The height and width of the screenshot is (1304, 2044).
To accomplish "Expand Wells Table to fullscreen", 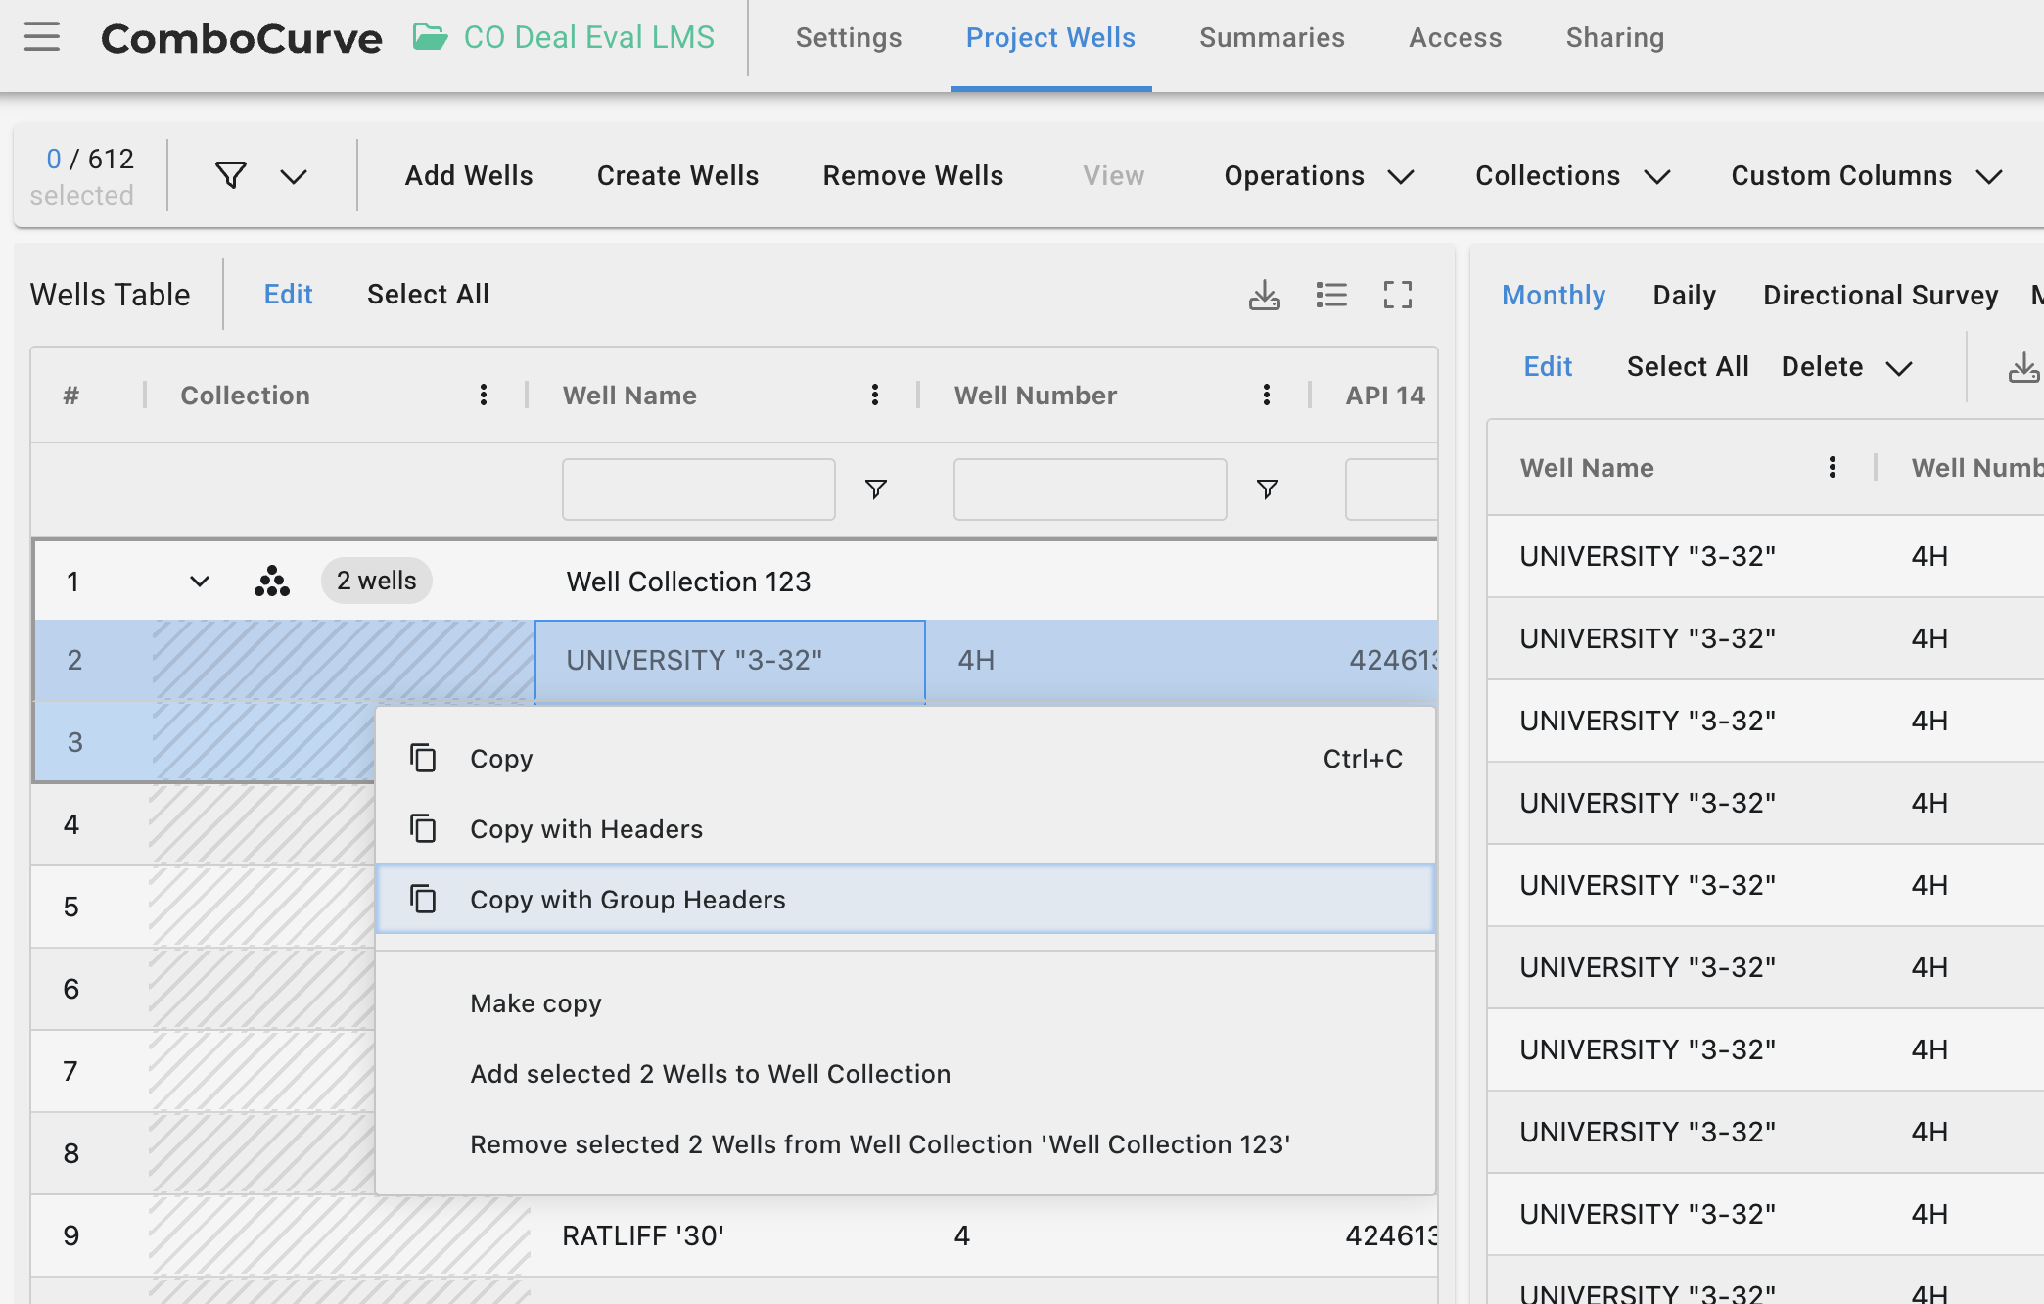I will (1398, 295).
